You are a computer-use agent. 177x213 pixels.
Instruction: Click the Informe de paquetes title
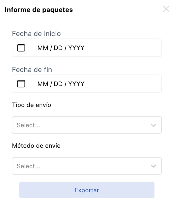coord(39,10)
